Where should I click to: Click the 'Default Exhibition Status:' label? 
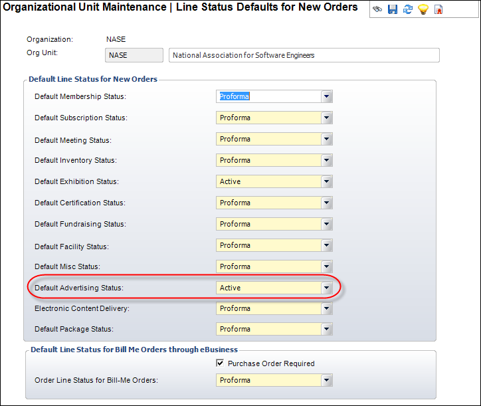76,181
